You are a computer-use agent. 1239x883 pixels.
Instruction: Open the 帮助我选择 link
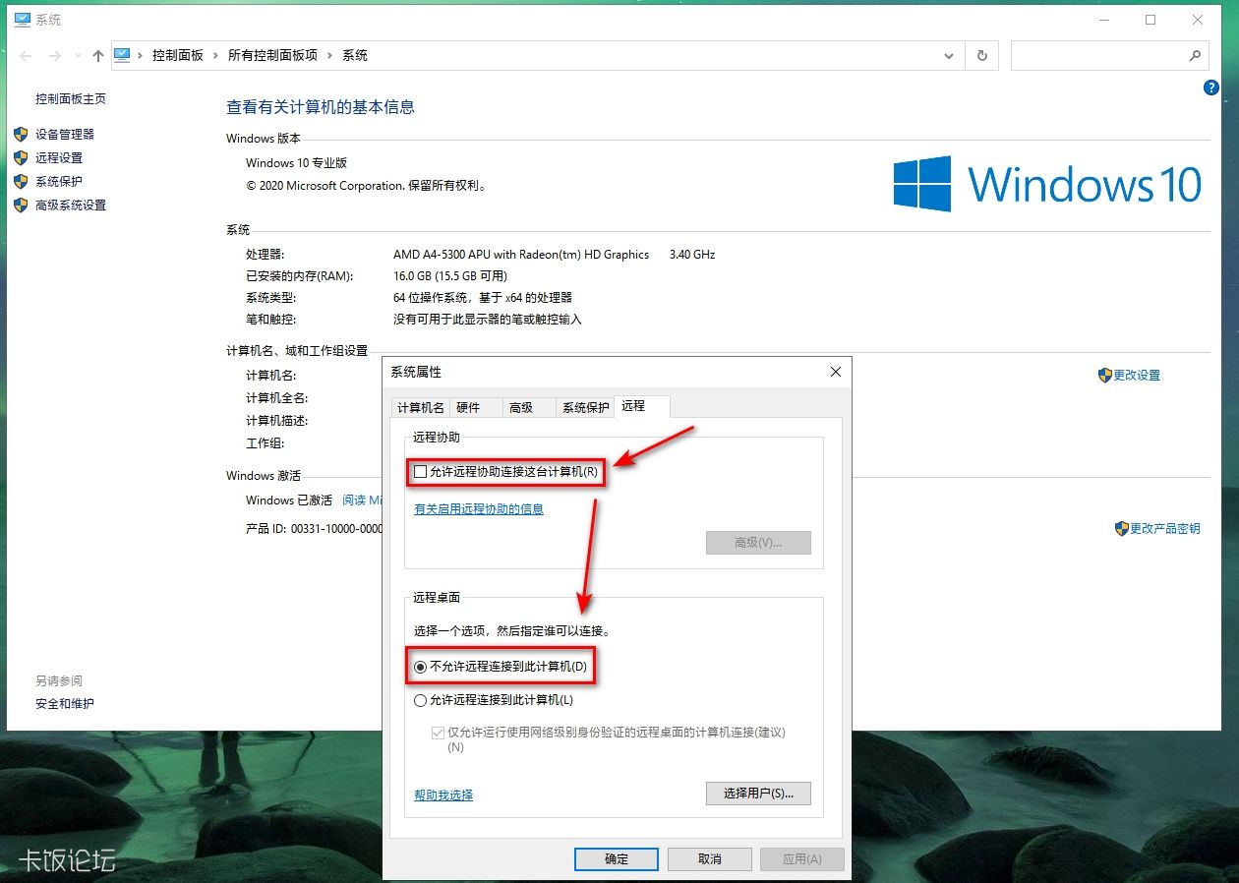click(443, 795)
